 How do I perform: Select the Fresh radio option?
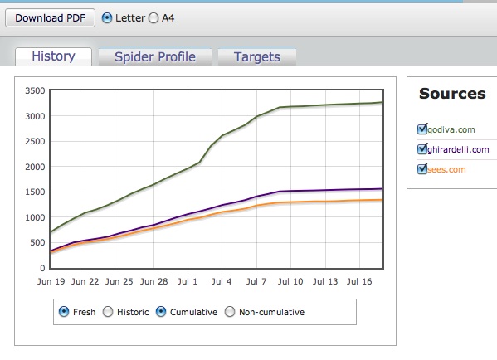[64, 312]
